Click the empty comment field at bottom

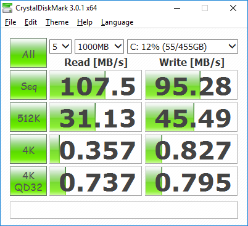(x=124, y=210)
